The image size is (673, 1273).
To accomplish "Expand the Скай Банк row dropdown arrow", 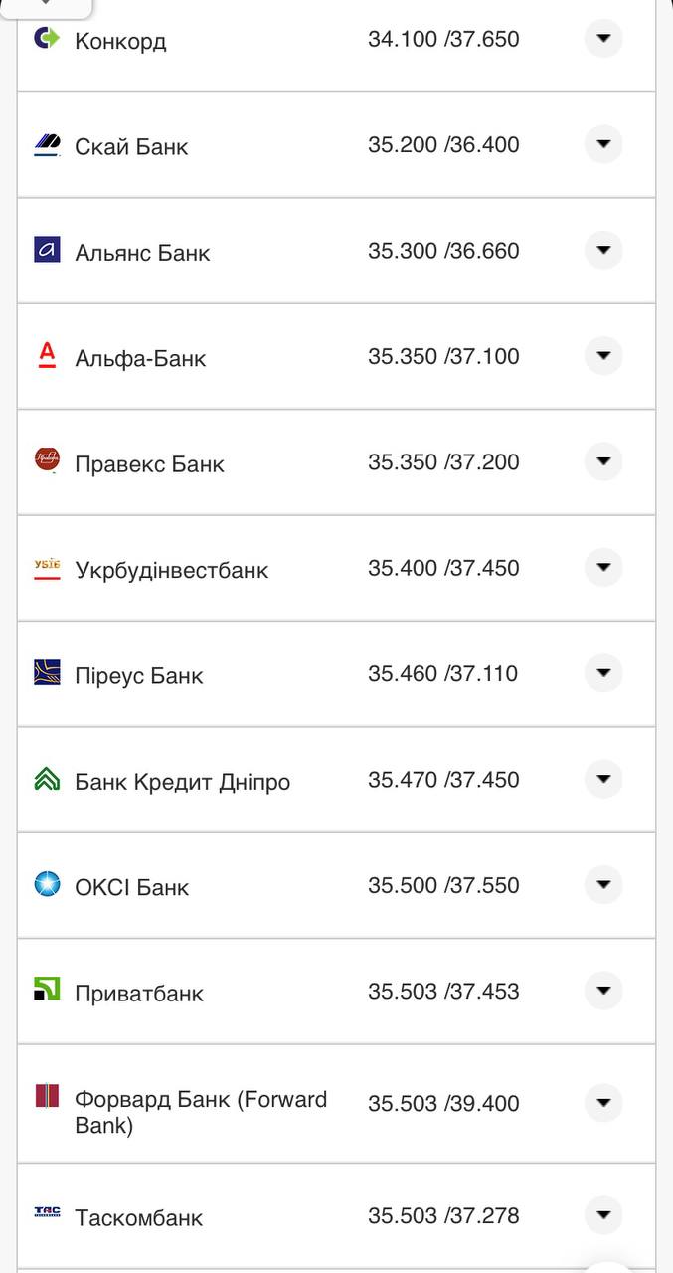I will 602,144.
